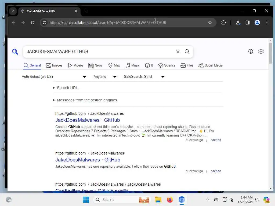Open Copilot preview icon in taskbar

[266, 200]
